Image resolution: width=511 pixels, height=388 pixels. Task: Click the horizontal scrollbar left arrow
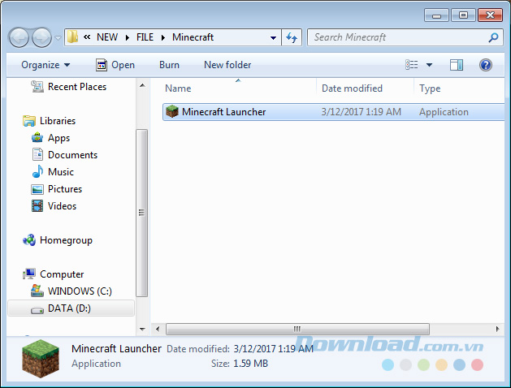pos(158,329)
